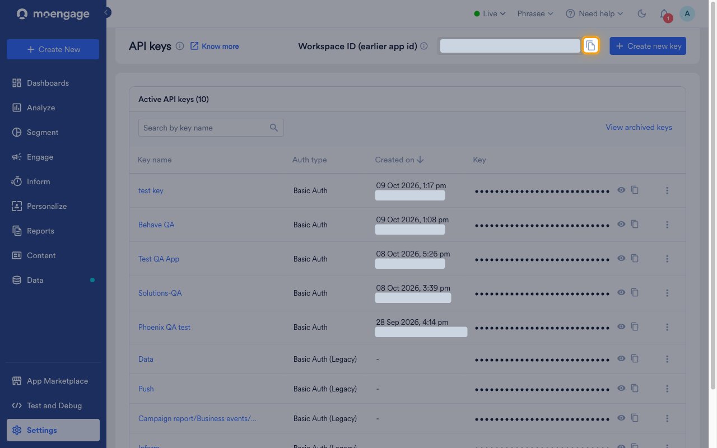Image resolution: width=717 pixels, height=448 pixels.
Task: Copy the Solutions-QA key
Action: 635,293
